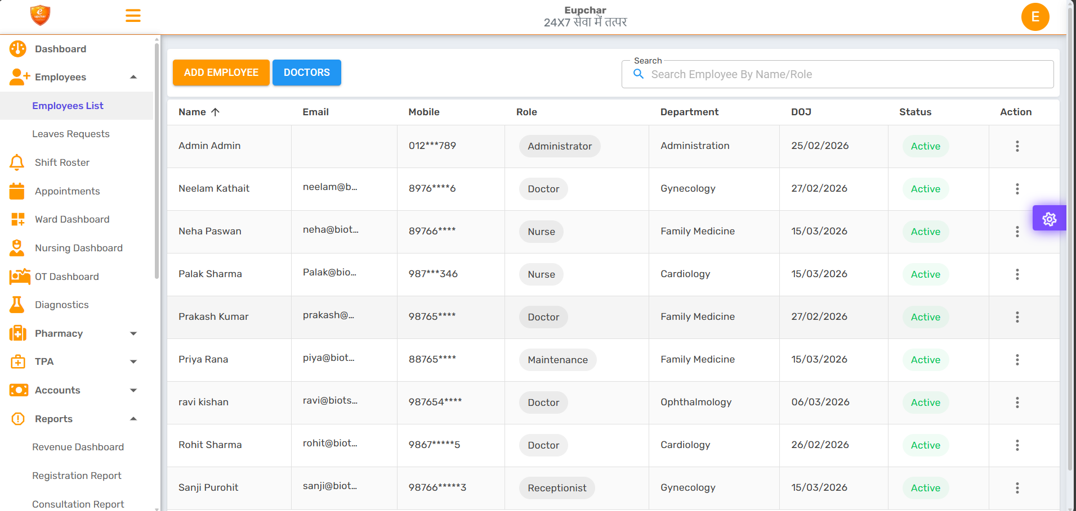Image resolution: width=1076 pixels, height=511 pixels.
Task: Open the user avatar E menu
Action: click(x=1034, y=17)
